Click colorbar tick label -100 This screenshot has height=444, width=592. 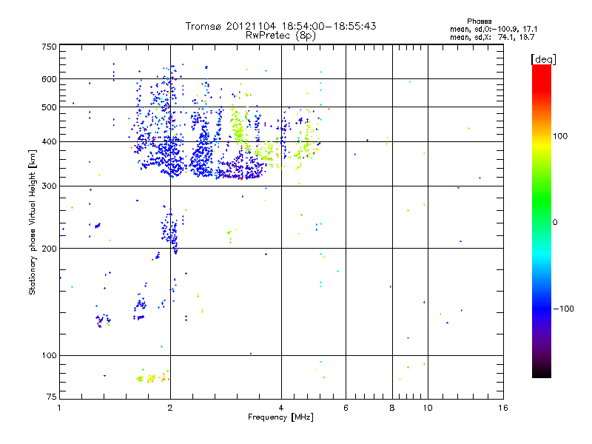pos(564,309)
